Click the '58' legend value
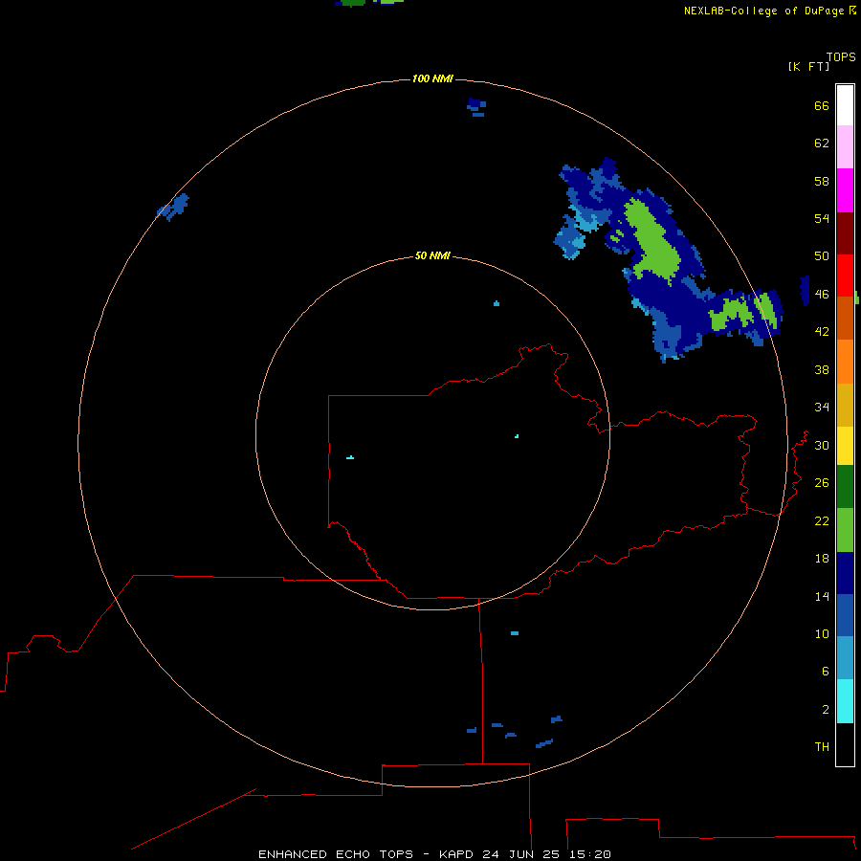 pyautogui.click(x=822, y=181)
